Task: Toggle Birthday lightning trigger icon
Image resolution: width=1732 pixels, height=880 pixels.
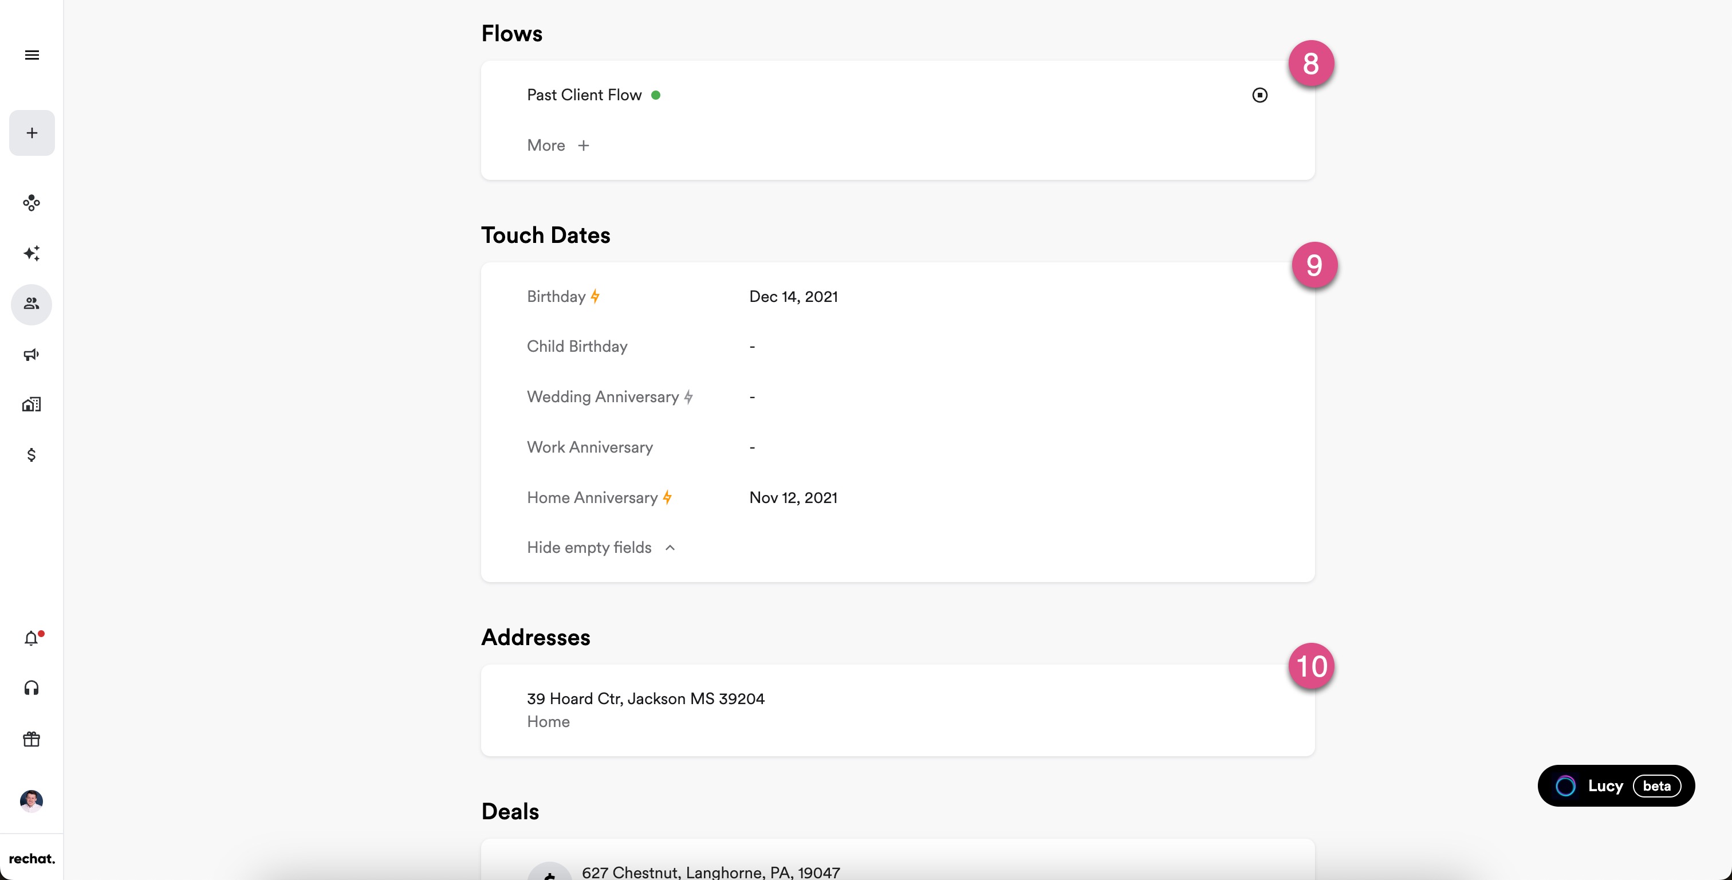Action: pos(595,297)
